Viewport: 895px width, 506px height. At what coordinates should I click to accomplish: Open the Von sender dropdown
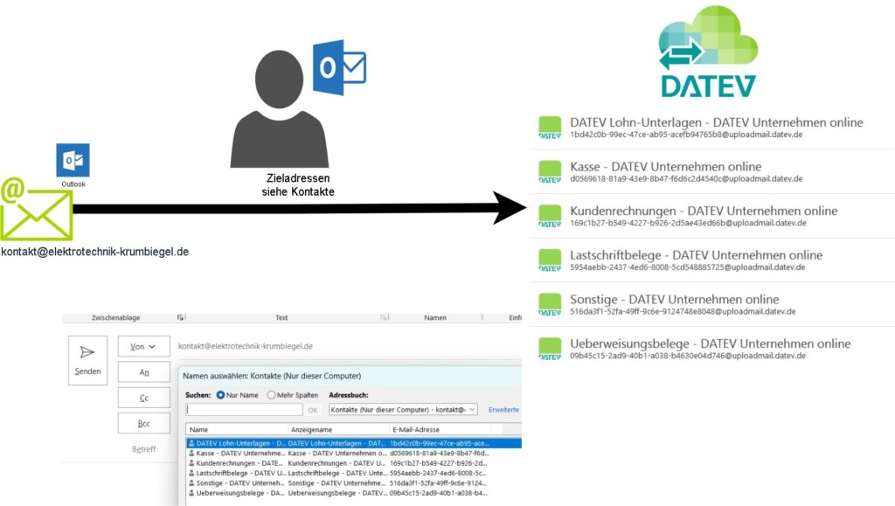click(143, 347)
